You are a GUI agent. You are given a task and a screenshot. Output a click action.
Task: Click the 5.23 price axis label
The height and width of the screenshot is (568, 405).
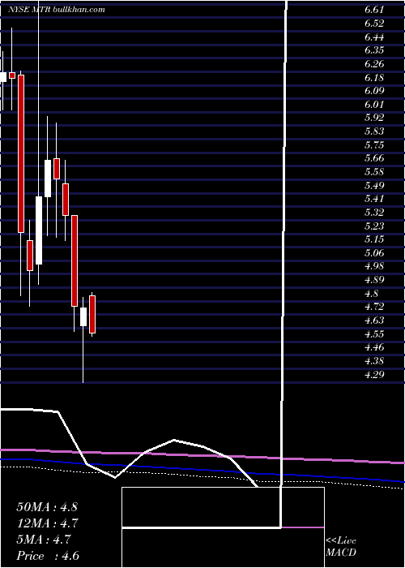[374, 226]
